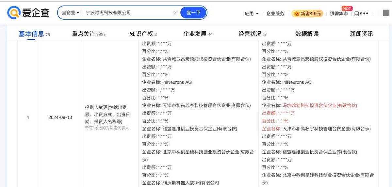Click the 查一下 search button
The width and height of the screenshot is (392, 187).
pyautogui.click(x=193, y=13)
